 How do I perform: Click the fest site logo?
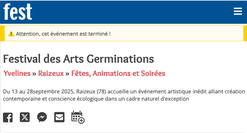[x=18, y=12]
